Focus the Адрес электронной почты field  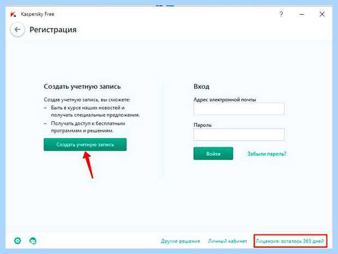pyautogui.click(x=239, y=109)
